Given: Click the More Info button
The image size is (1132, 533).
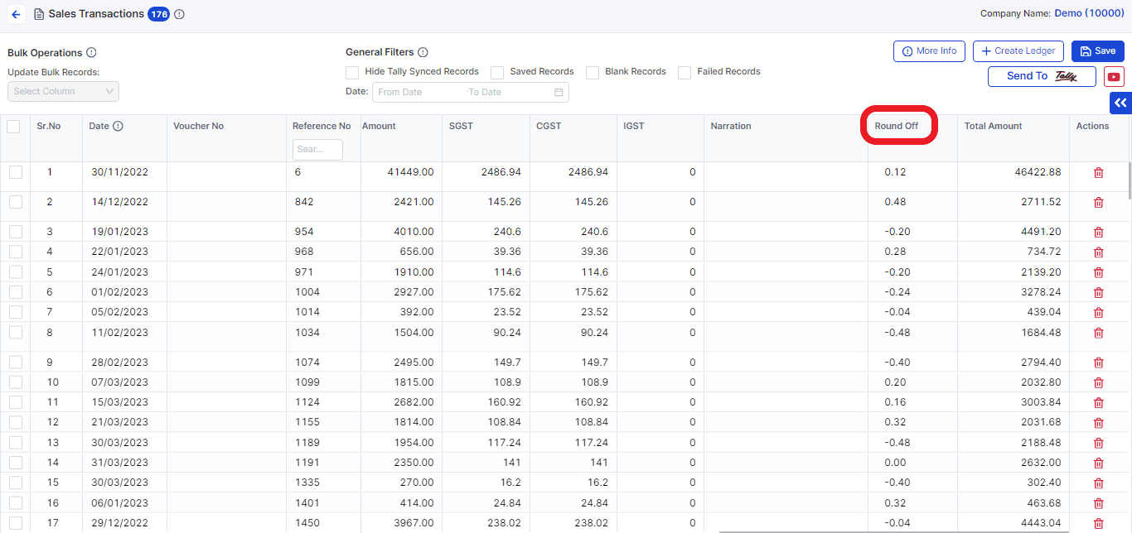Looking at the screenshot, I should point(929,51).
